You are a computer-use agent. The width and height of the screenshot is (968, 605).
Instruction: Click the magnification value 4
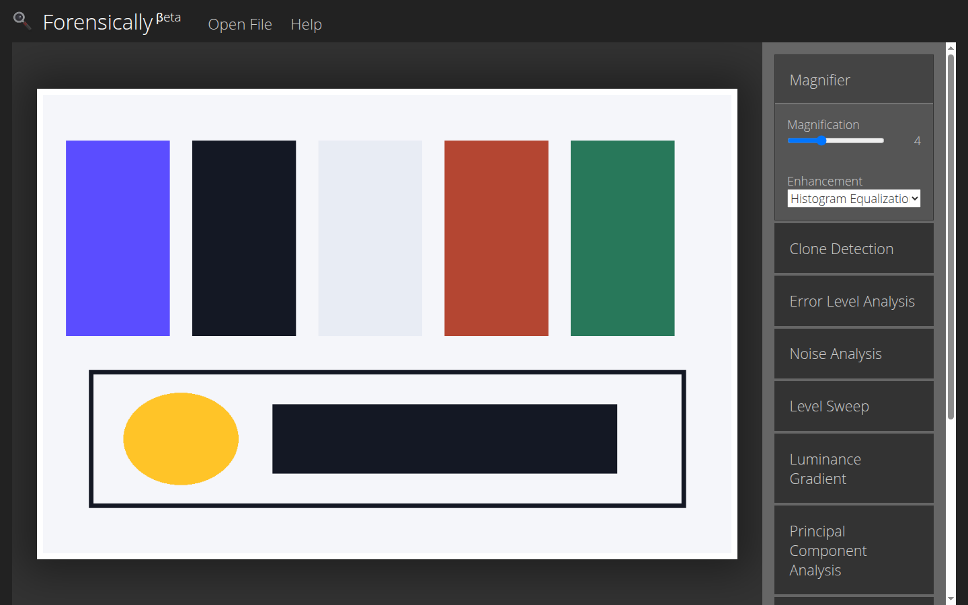[x=917, y=140]
